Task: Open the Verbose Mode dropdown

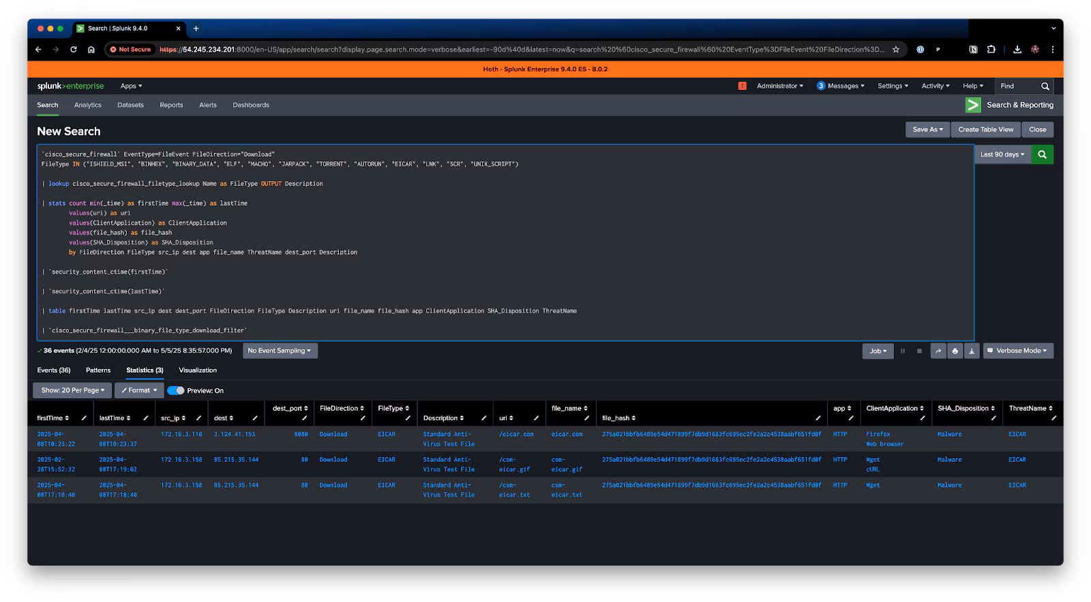Action: point(1018,351)
